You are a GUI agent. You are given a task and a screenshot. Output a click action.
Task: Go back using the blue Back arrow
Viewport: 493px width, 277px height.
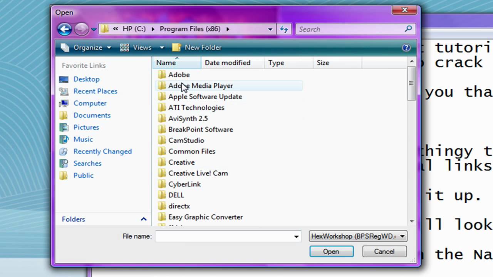pos(64,29)
